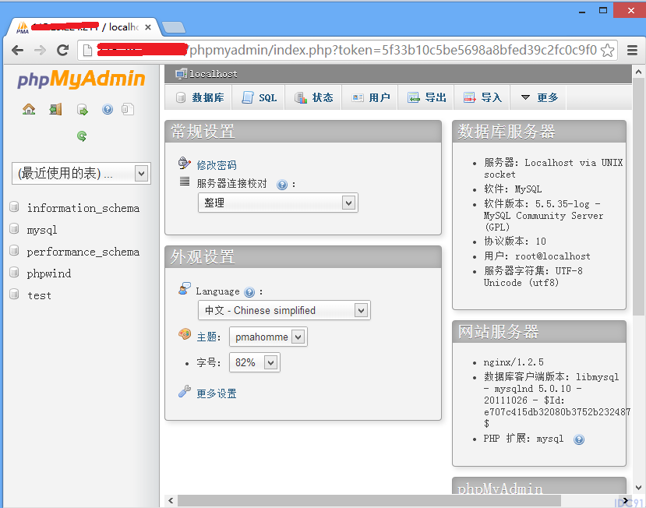Open the 整理 collation dropdown
This screenshot has height=508, width=646.
(x=278, y=203)
